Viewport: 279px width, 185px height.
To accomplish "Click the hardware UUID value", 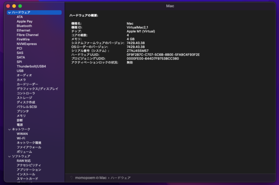I will [x=163, y=55].
